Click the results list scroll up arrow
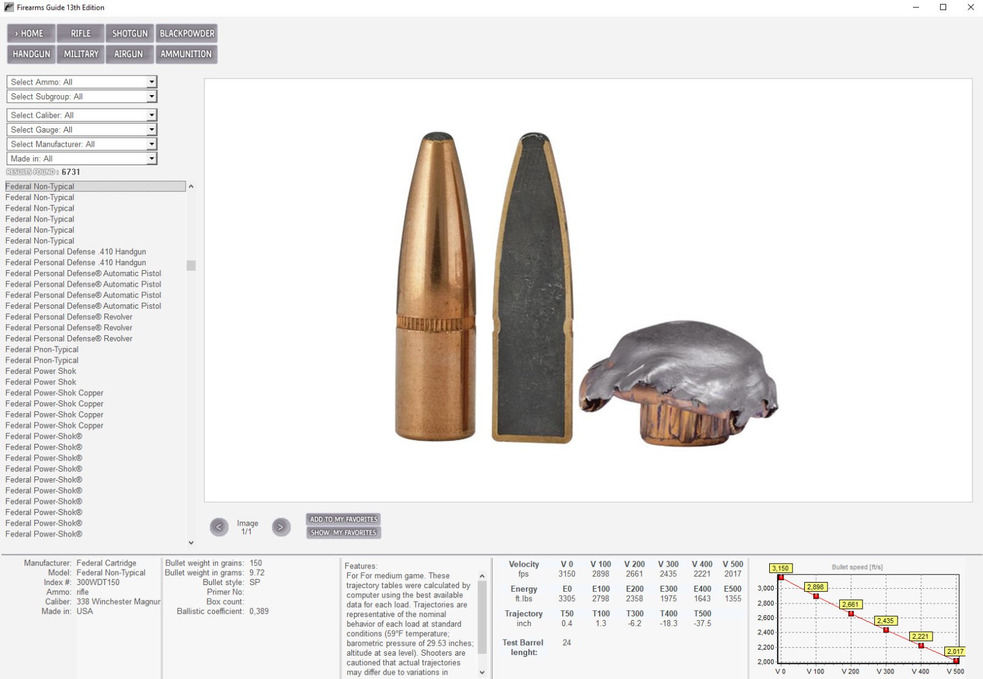The width and height of the screenshot is (983, 679). 191,186
